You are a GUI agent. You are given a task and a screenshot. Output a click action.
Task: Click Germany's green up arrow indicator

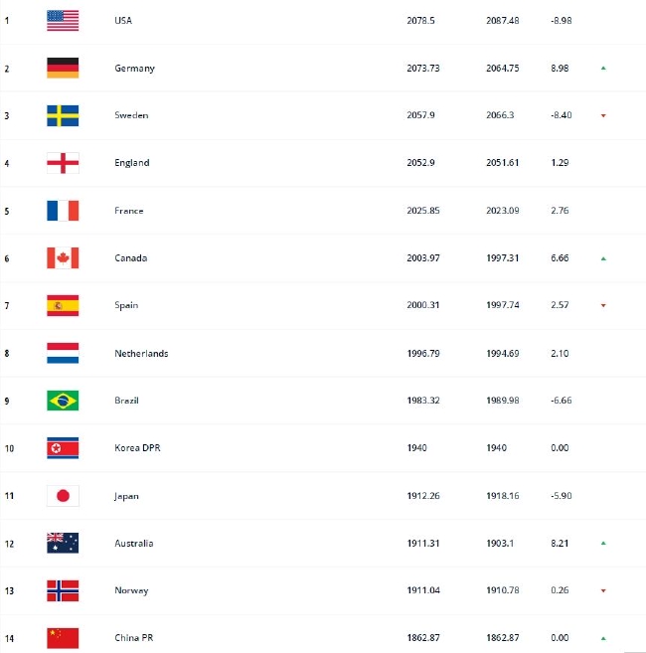(602, 69)
